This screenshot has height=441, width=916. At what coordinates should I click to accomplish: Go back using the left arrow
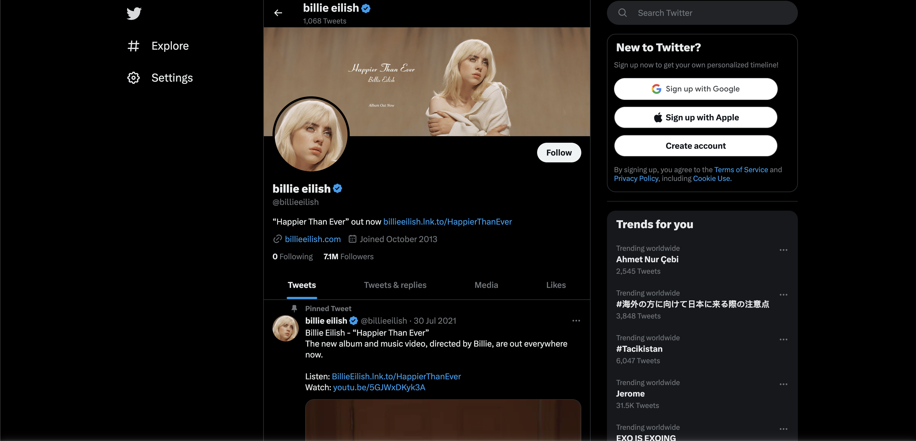point(278,13)
